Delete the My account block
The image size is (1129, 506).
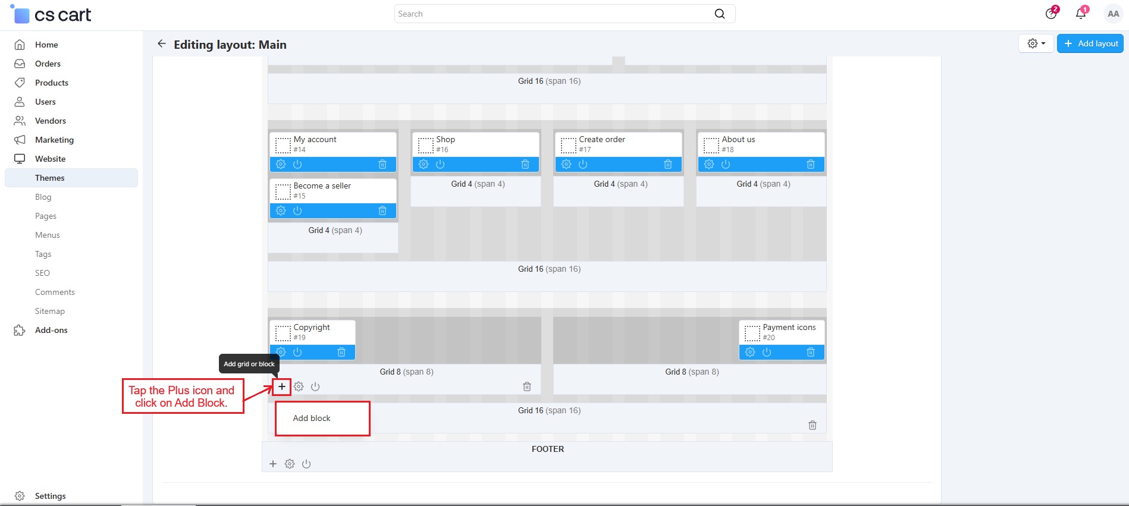pos(382,164)
